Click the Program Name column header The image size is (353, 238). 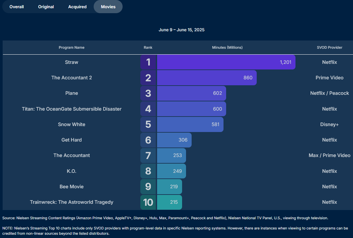tap(72, 47)
